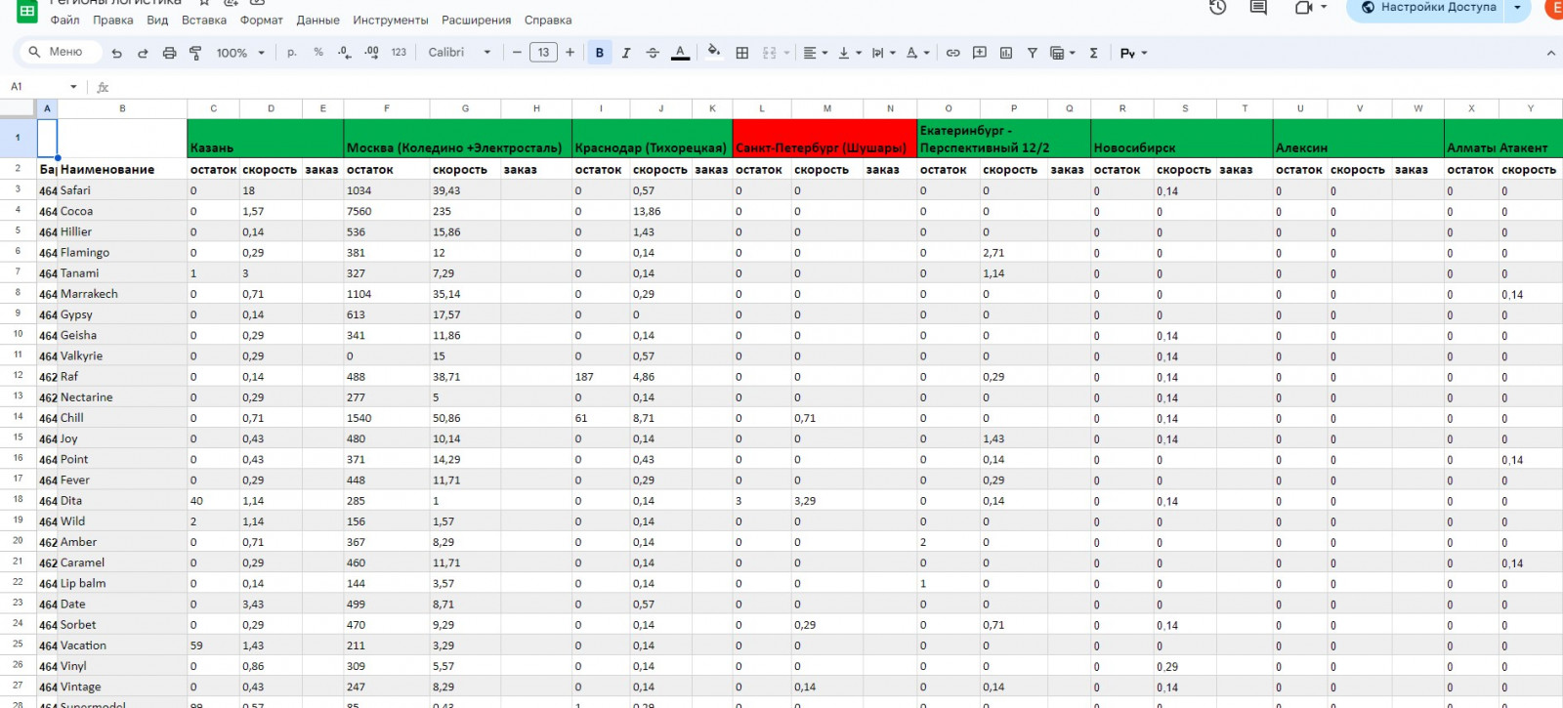
Task: Click the Меню search box
Action: (59, 53)
